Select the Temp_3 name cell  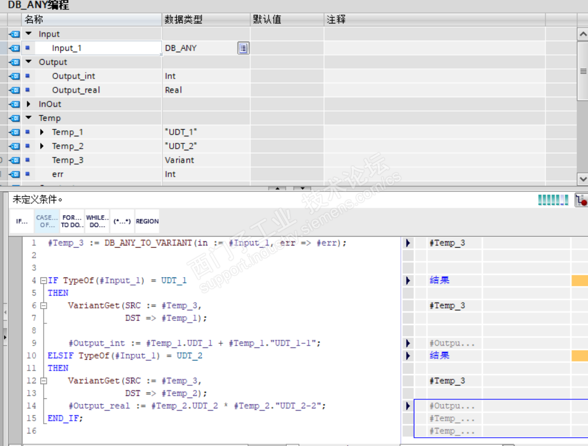[x=98, y=160]
